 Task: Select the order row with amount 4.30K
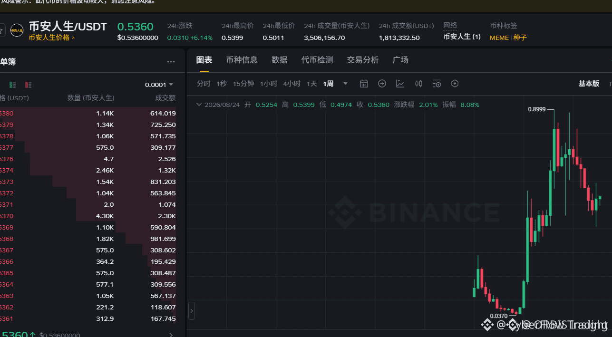(88, 216)
